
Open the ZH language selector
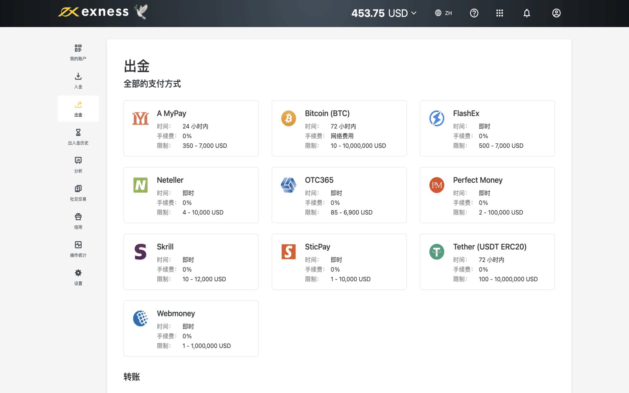(x=443, y=13)
